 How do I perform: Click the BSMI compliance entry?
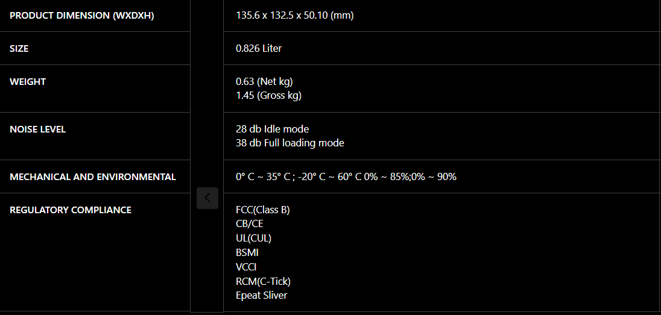pyautogui.click(x=247, y=253)
